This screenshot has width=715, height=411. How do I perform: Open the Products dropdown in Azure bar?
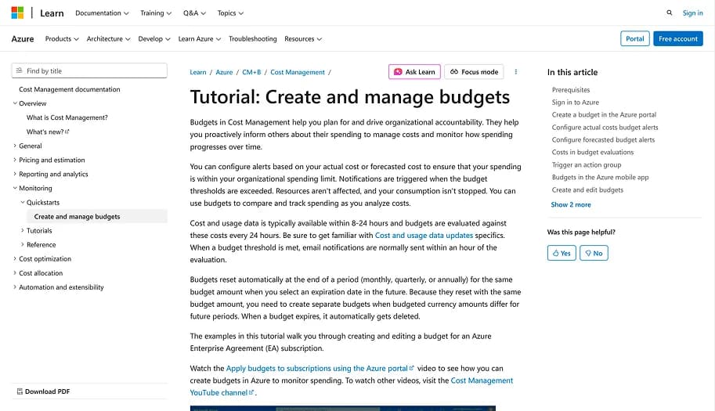(x=62, y=38)
